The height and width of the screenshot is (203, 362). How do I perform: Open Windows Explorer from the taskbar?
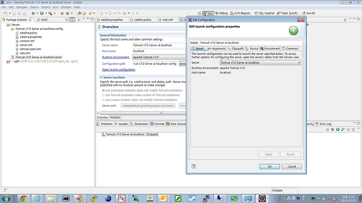point(51,198)
